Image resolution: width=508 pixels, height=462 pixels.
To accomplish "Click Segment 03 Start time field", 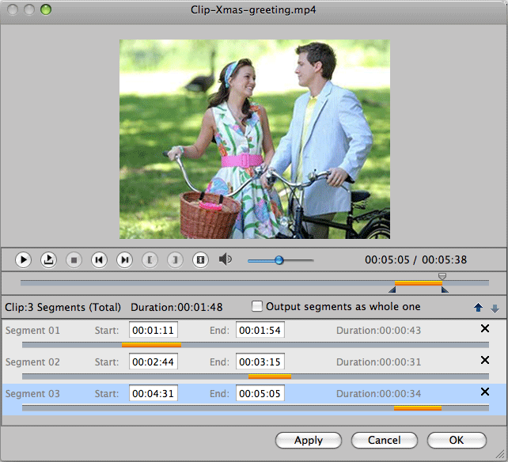I will click(154, 393).
